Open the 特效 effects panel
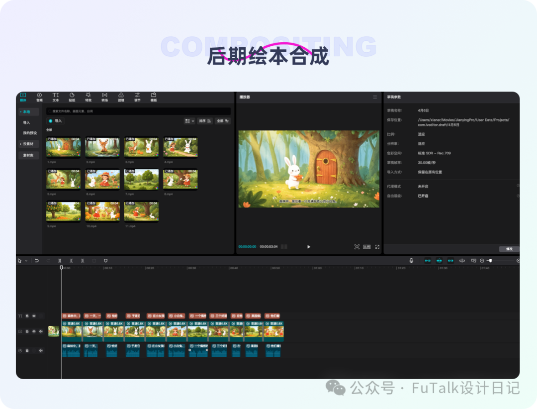The height and width of the screenshot is (409, 537). [x=89, y=97]
